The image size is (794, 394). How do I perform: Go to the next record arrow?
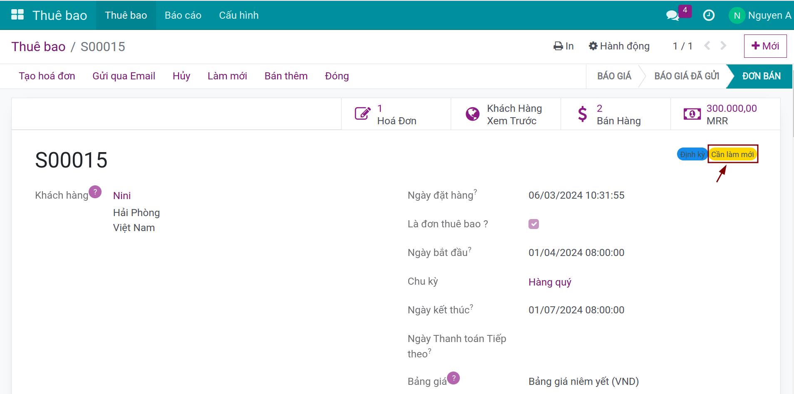tap(723, 46)
